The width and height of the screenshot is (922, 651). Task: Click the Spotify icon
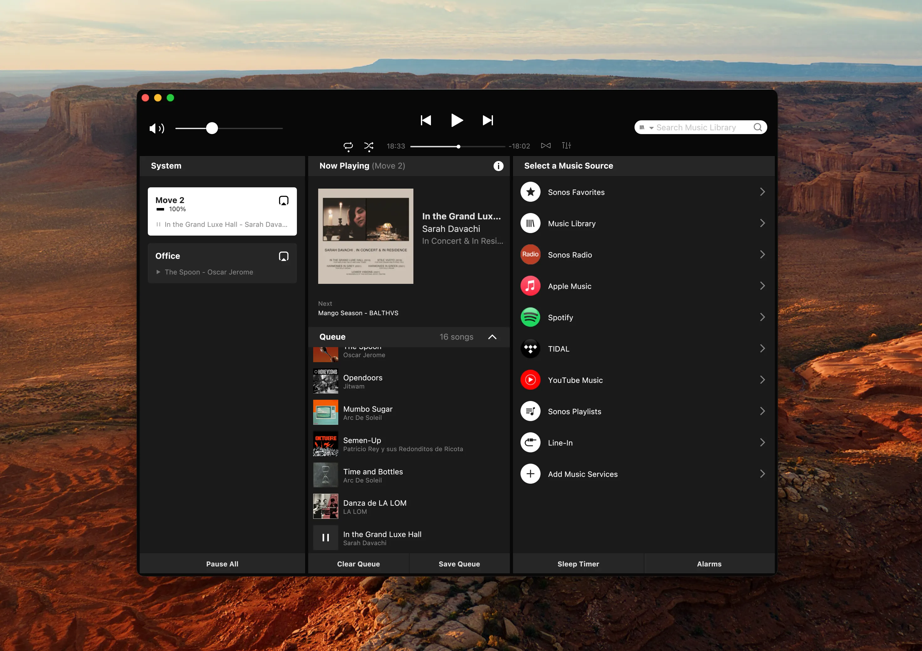pos(531,317)
